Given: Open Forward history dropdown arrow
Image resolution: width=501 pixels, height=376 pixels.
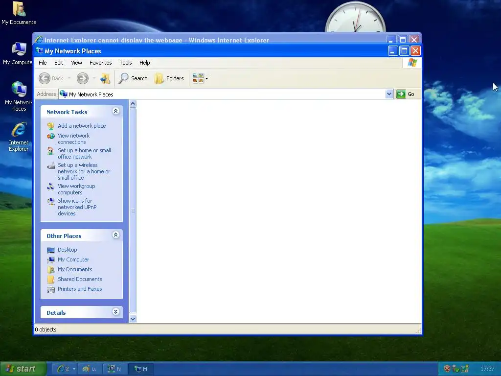Looking at the screenshot, I should tap(94, 78).
